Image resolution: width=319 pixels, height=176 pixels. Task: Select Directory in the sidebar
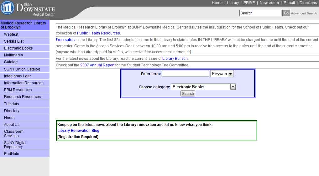(x=25, y=111)
